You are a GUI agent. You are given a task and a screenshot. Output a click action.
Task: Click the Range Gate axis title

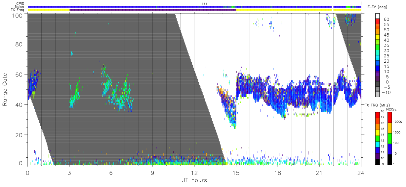point(5,89)
